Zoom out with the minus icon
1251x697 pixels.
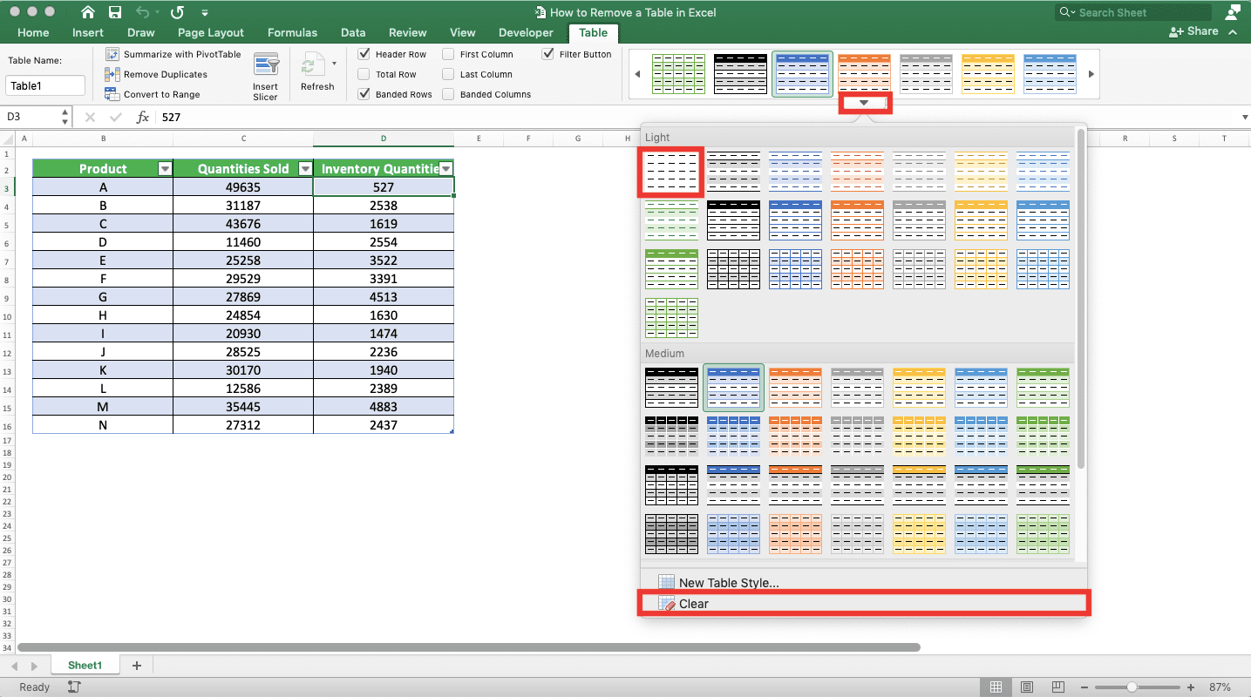click(x=1085, y=687)
